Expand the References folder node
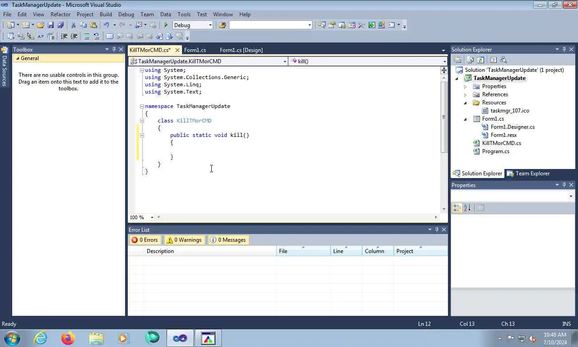Image resolution: width=578 pixels, height=347 pixels. 466,94
